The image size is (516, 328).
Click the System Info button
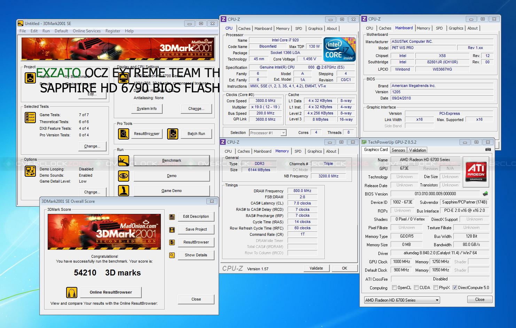tap(147, 109)
